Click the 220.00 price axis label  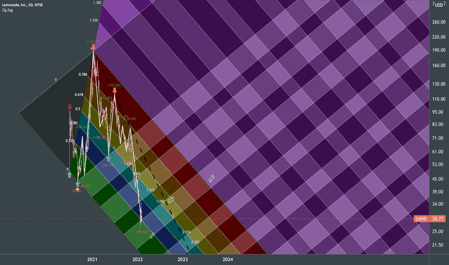(x=439, y=37)
